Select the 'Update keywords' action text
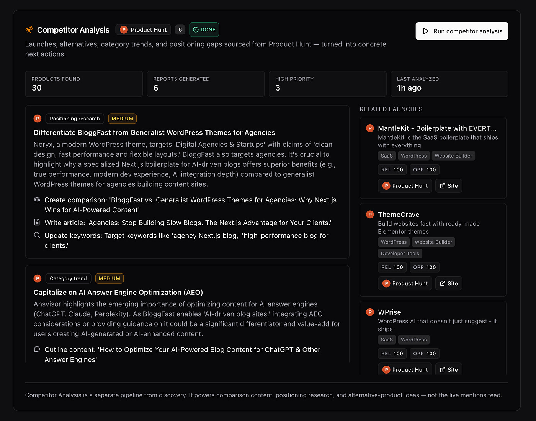The width and height of the screenshot is (536, 421). click(x=186, y=241)
